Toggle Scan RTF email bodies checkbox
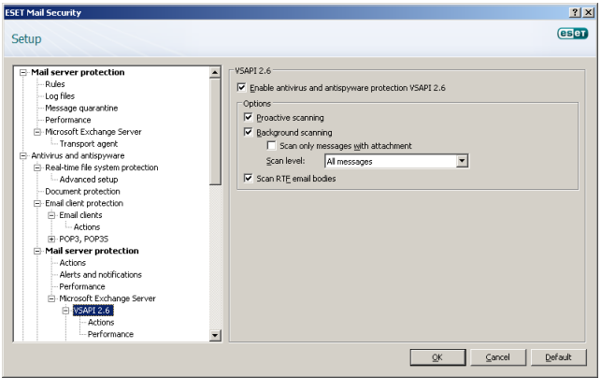The image size is (601, 378). tap(249, 178)
